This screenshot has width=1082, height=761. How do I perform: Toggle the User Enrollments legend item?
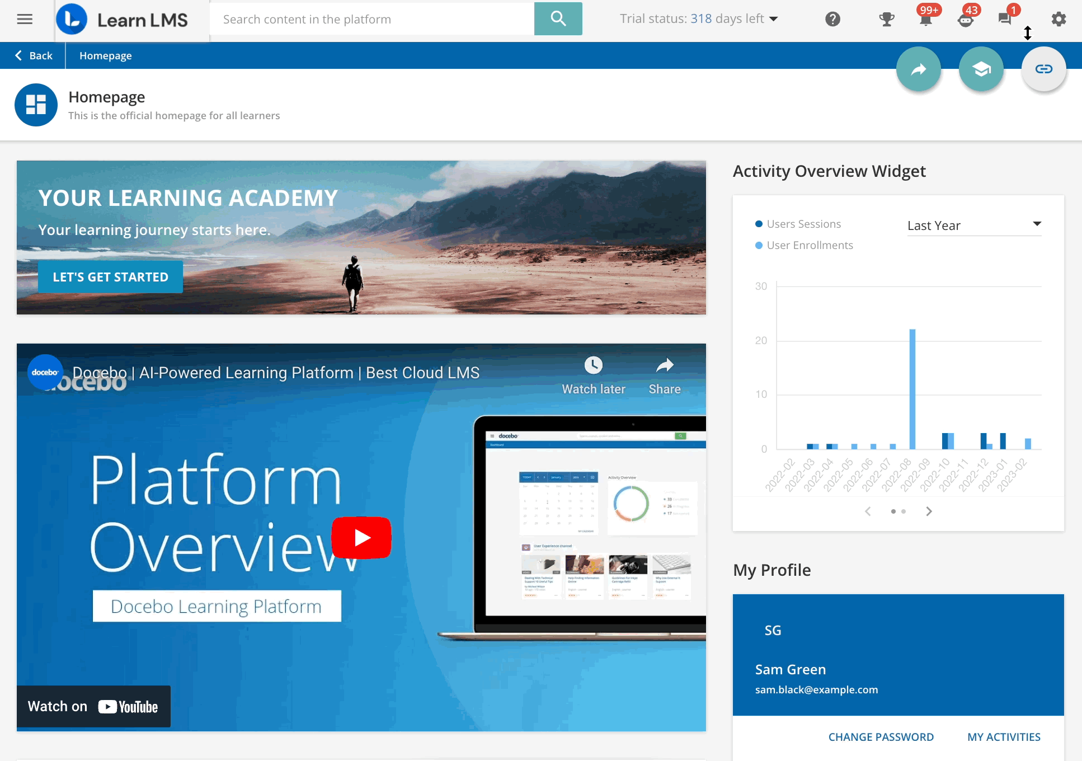804,245
